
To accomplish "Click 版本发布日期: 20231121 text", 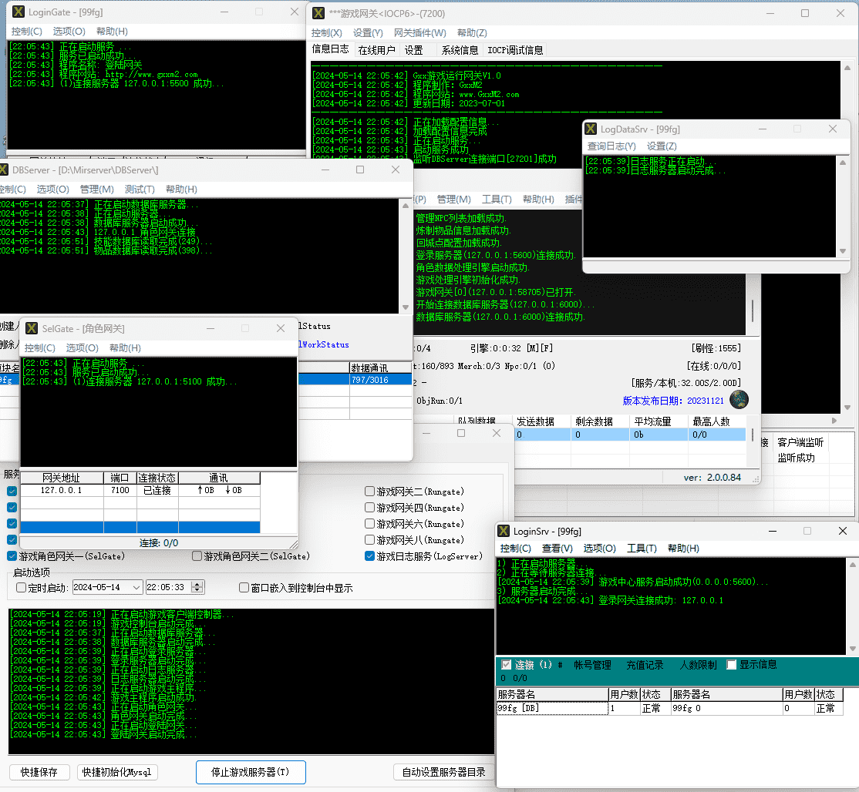I will coord(673,401).
